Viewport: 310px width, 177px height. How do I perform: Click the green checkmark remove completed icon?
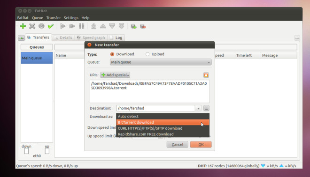(51, 26)
